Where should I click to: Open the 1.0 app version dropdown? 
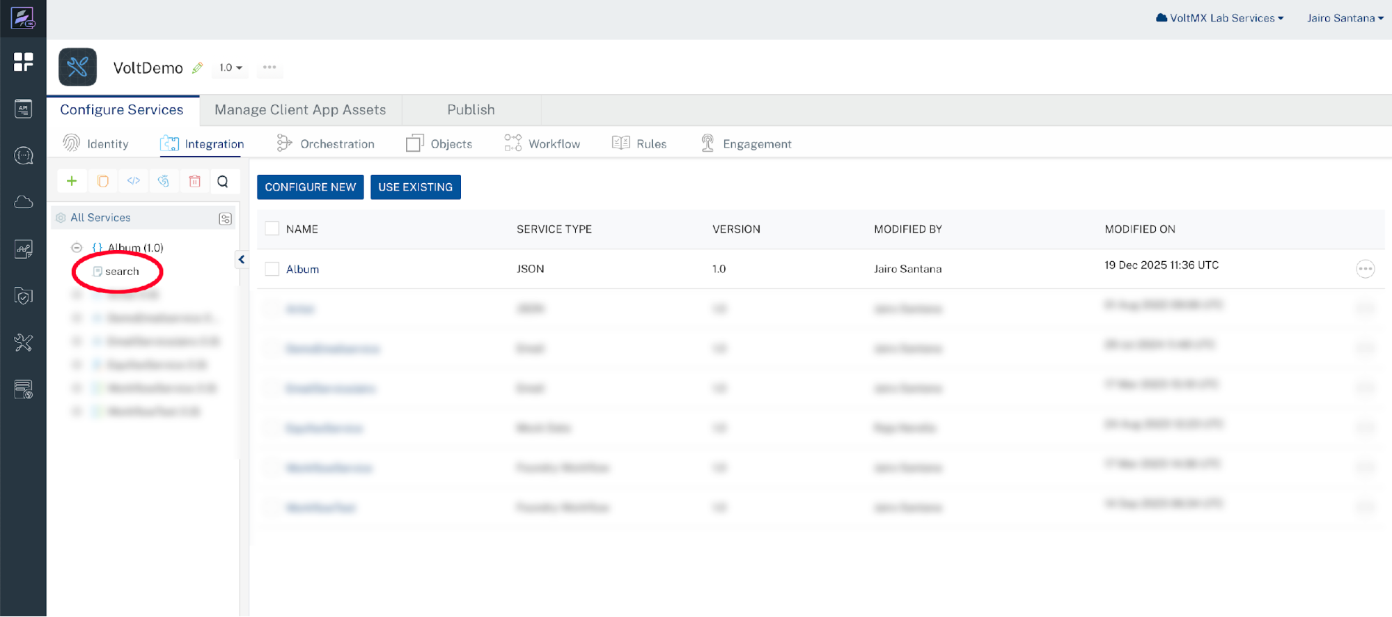pyautogui.click(x=230, y=68)
